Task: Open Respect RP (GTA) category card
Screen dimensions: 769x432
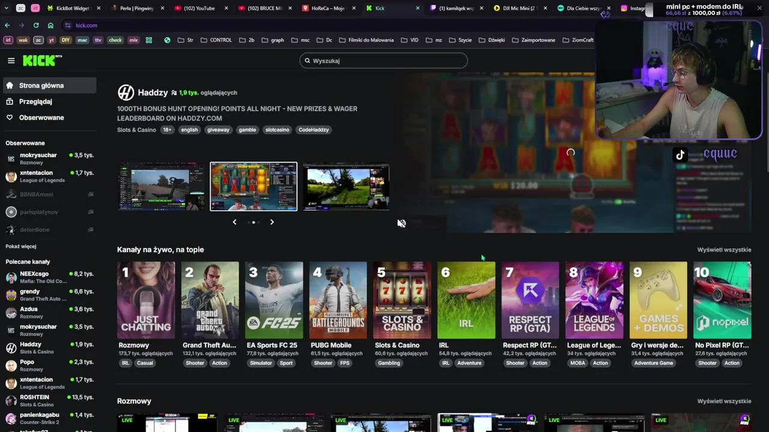Action: (530, 300)
